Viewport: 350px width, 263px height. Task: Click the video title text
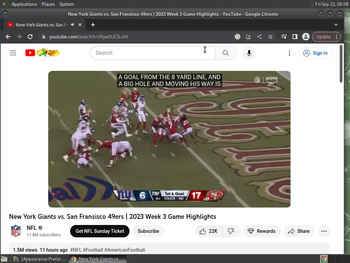coord(112,216)
